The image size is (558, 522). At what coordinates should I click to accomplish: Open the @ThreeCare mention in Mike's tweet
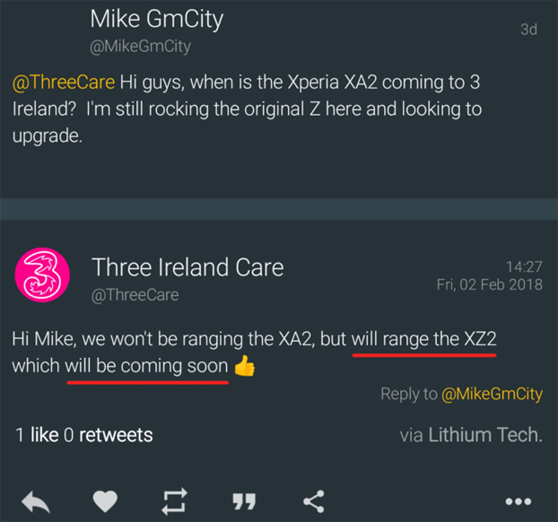(x=62, y=83)
